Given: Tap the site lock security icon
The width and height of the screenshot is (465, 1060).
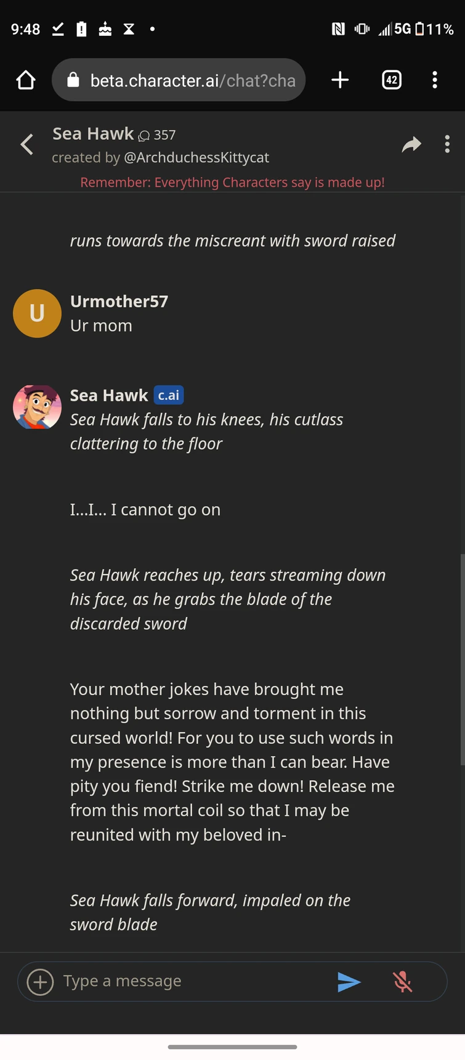Looking at the screenshot, I should 73,80.
